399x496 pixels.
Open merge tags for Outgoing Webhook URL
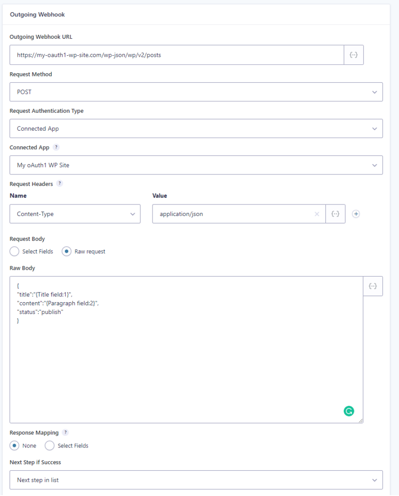coord(353,55)
